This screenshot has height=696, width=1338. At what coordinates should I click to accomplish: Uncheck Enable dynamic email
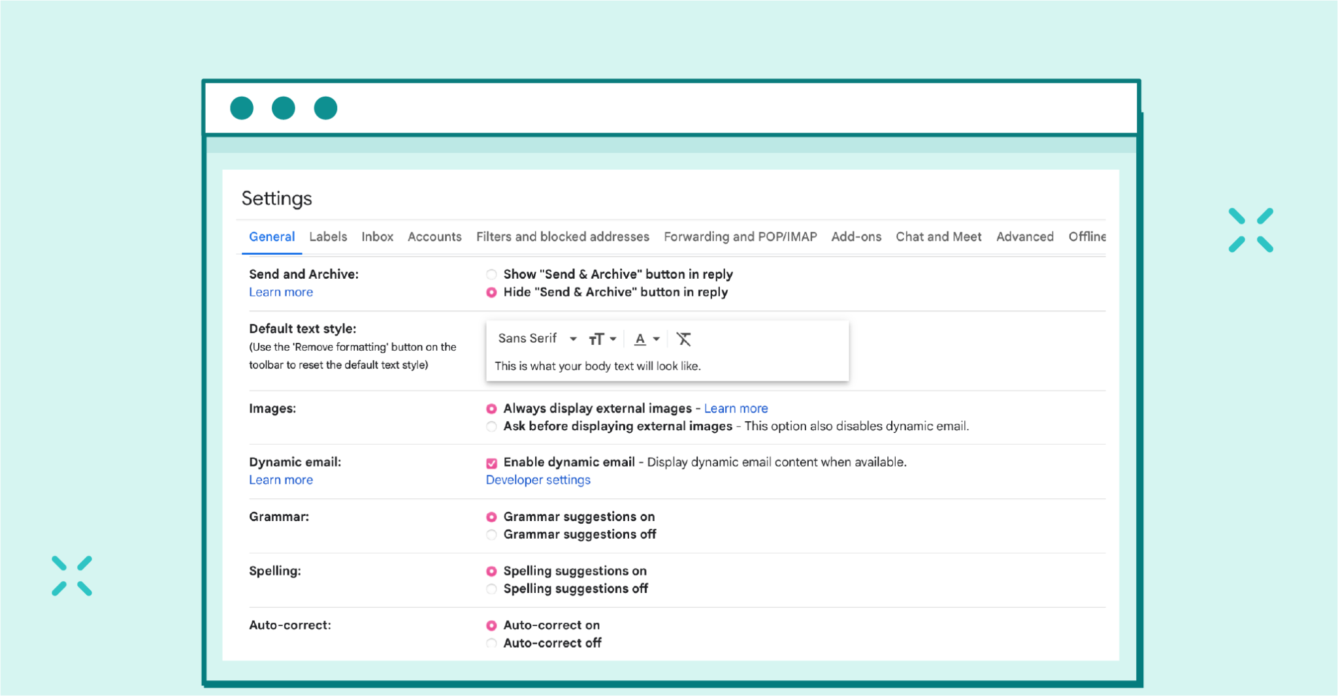[x=491, y=462]
